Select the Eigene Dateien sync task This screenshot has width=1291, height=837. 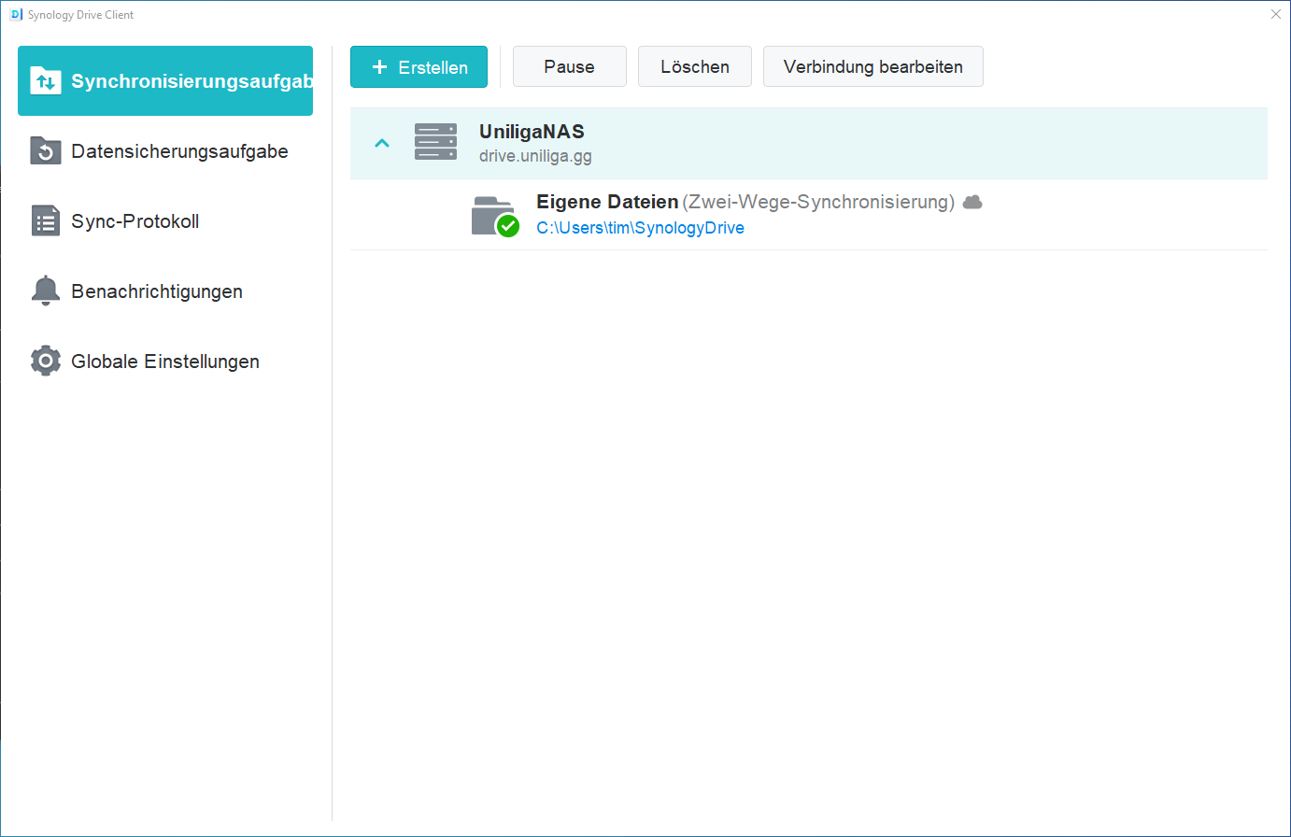pyautogui.click(x=607, y=202)
